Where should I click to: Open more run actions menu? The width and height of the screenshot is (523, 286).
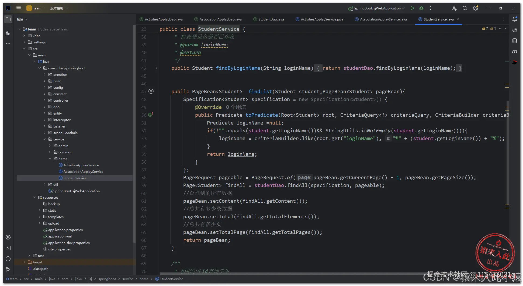[431, 8]
